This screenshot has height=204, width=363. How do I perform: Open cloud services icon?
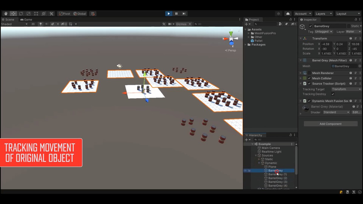[x=288, y=14]
